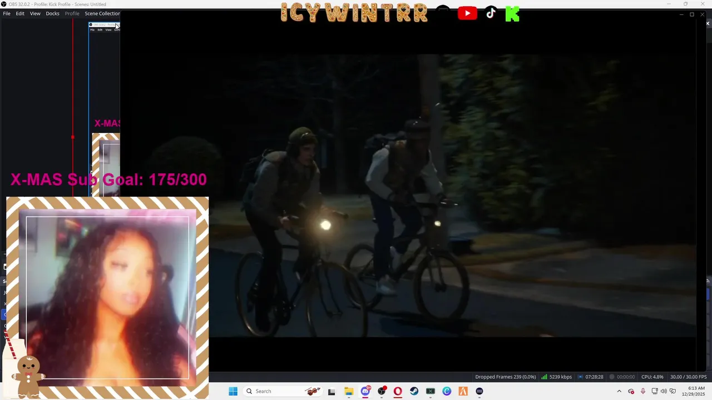Open the blue-purple circular C taskbar app
The height and width of the screenshot is (400, 712).
coord(447,391)
